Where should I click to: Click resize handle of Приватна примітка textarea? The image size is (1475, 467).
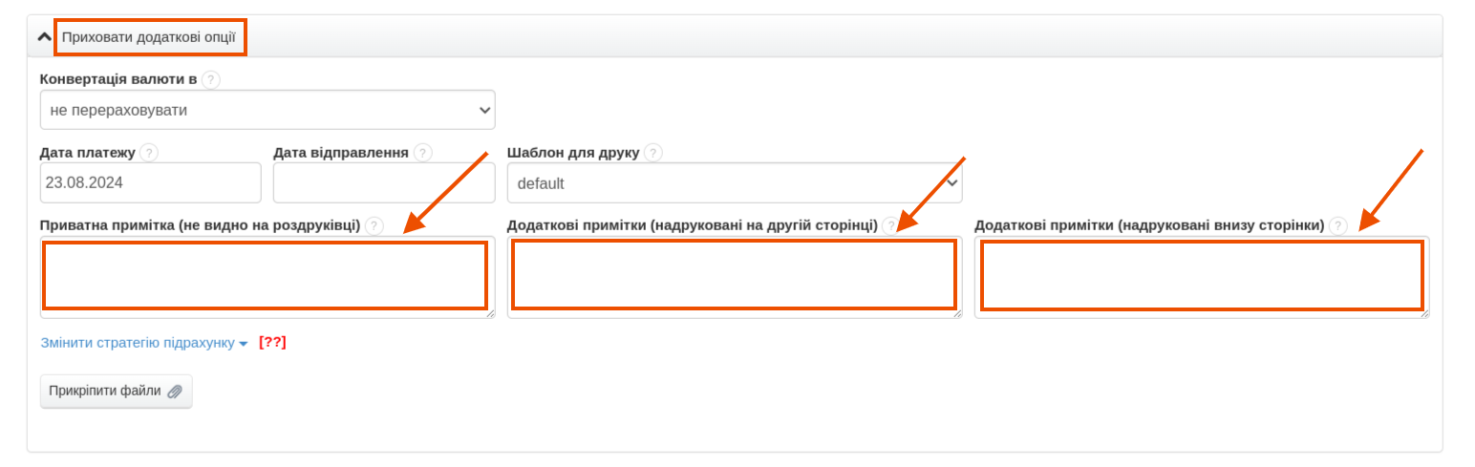coord(490,313)
